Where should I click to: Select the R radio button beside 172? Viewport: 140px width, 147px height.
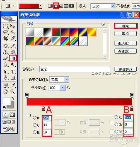(x=116, y=117)
